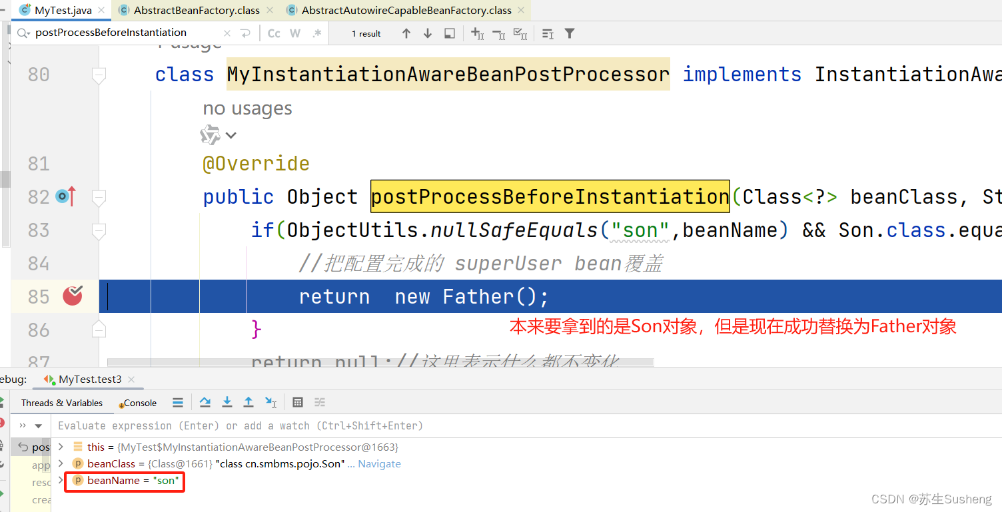Expand the AI assistant inlay chevron
This screenshot has height=512, width=1002.
pos(231,135)
